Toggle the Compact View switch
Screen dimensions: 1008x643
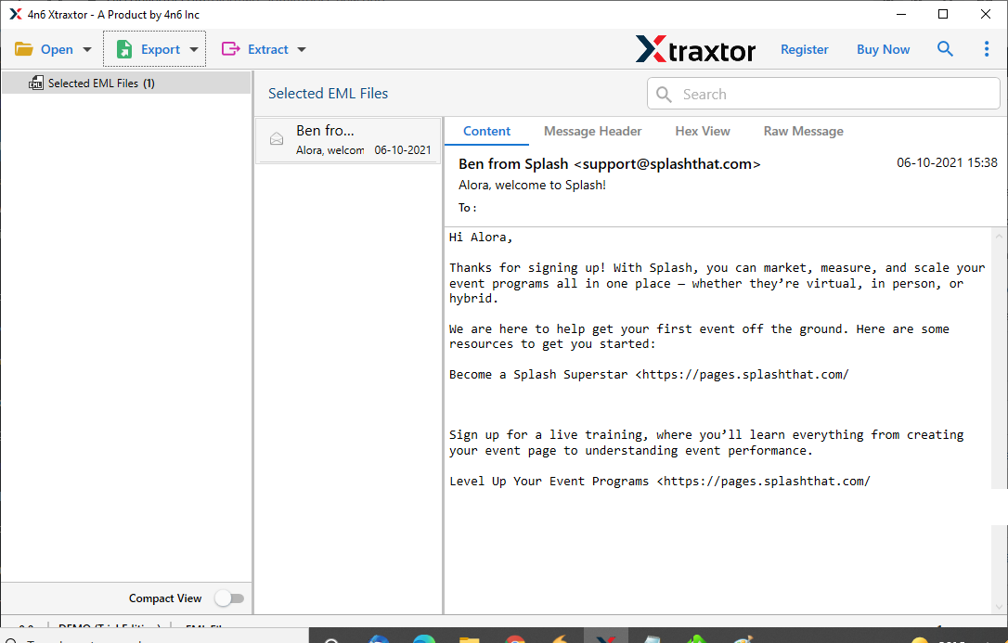pyautogui.click(x=229, y=598)
